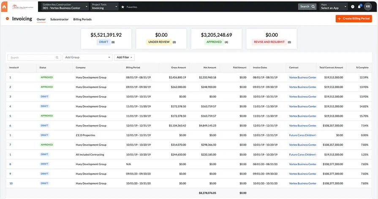Select the UNDER REVIEW summary card
The height and width of the screenshot is (199, 378).
pos(161,39)
